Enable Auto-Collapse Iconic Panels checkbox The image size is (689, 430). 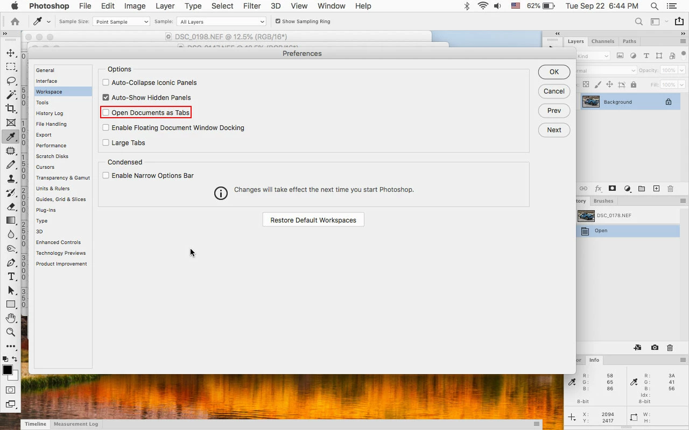point(106,82)
